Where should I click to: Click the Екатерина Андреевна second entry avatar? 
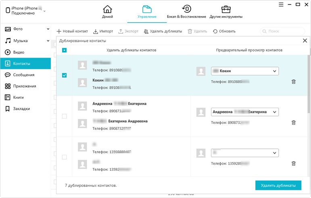pyautogui.click(x=82, y=123)
